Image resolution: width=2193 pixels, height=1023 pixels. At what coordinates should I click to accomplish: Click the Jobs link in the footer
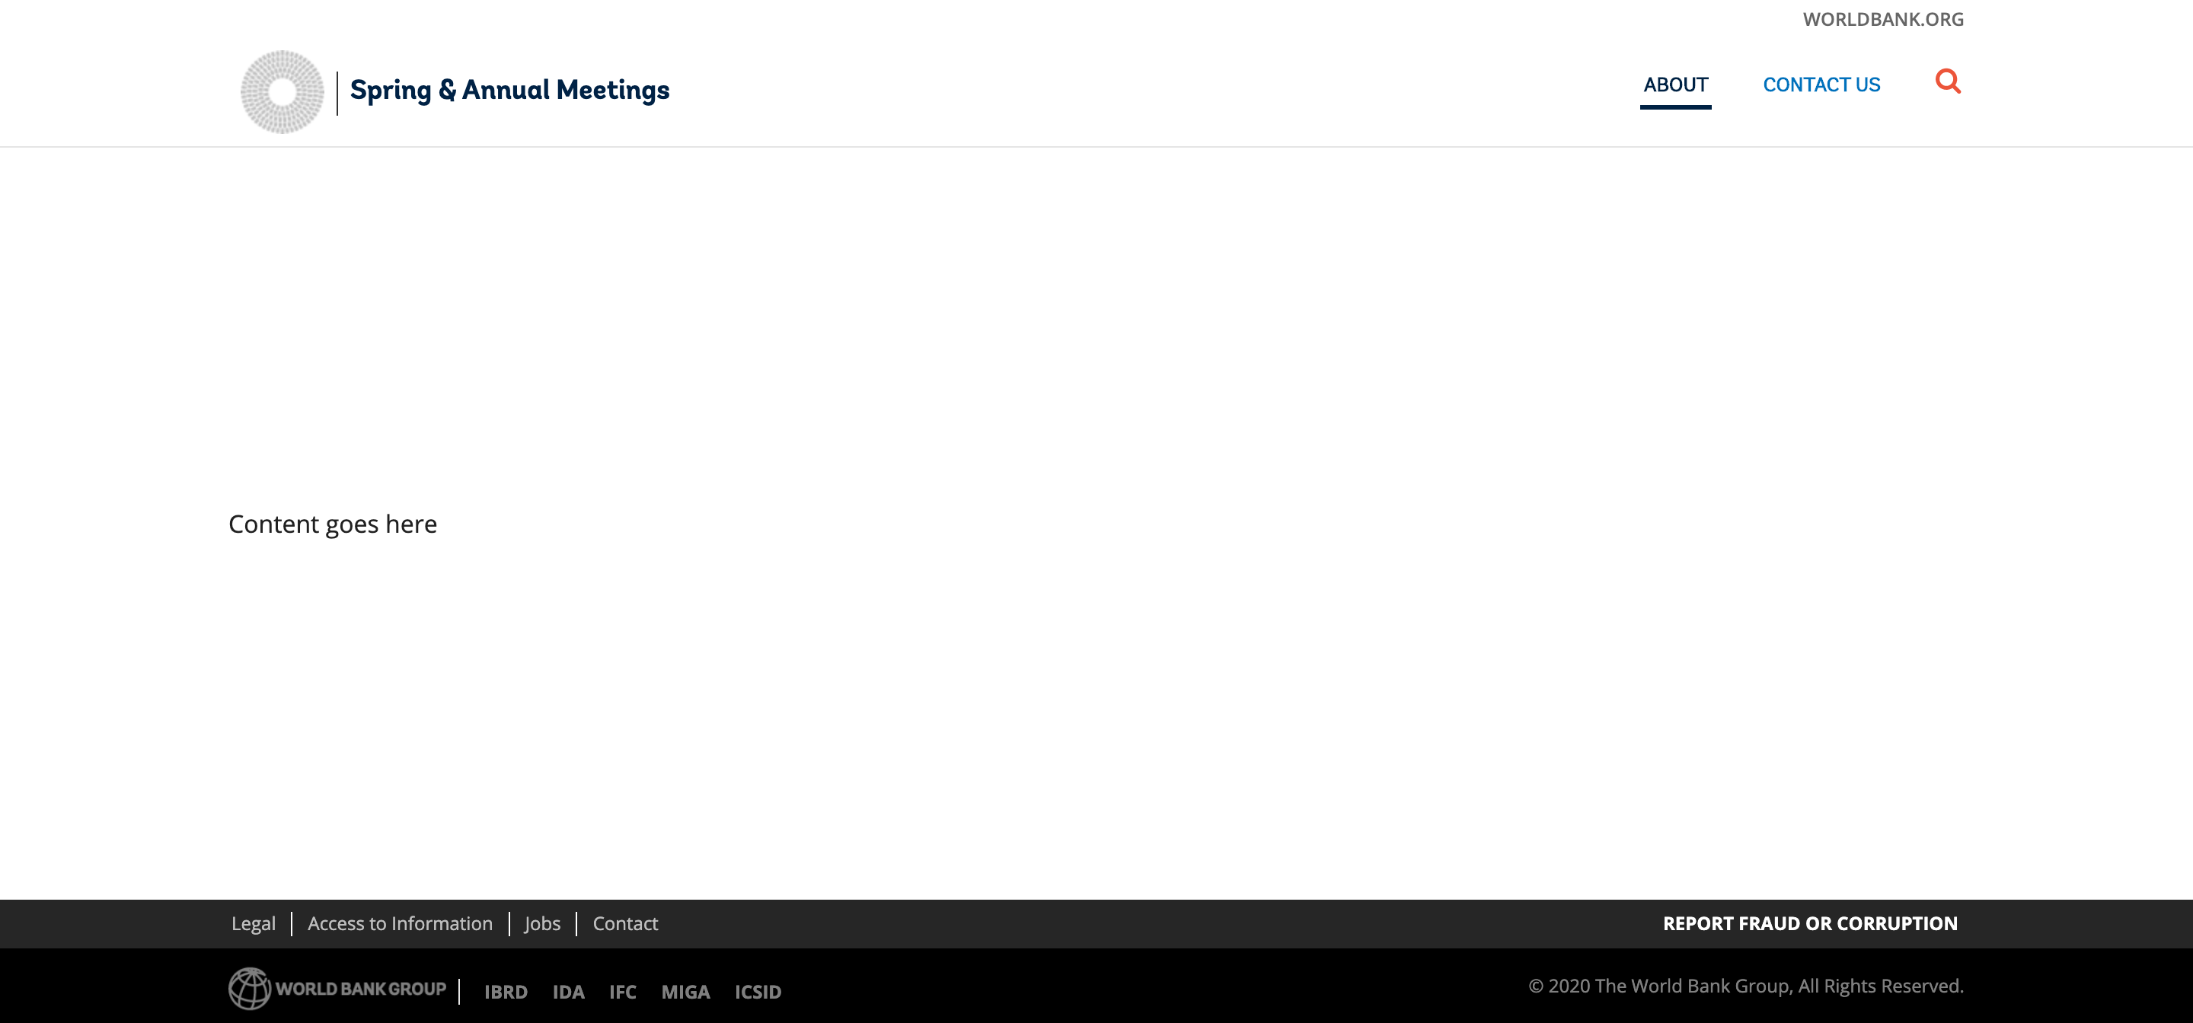(543, 923)
